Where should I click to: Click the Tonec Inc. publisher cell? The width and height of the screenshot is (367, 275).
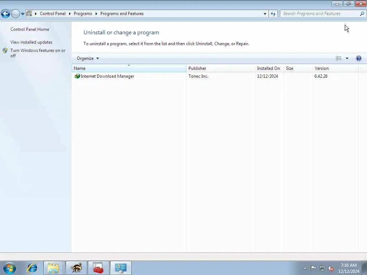198,76
